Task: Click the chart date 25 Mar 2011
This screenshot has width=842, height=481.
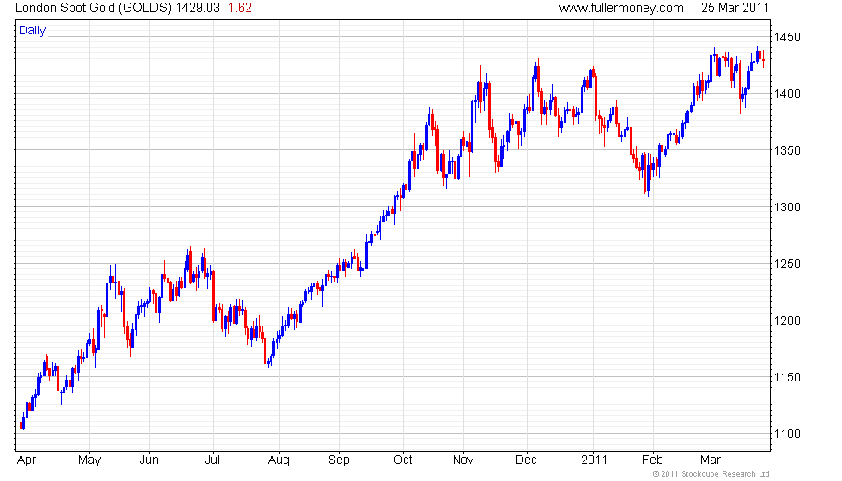Action: coord(735,8)
